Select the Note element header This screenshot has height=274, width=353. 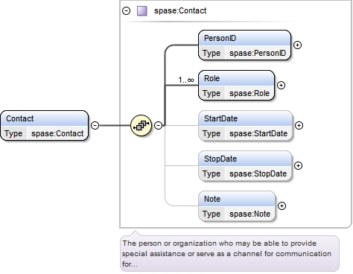(x=237, y=199)
